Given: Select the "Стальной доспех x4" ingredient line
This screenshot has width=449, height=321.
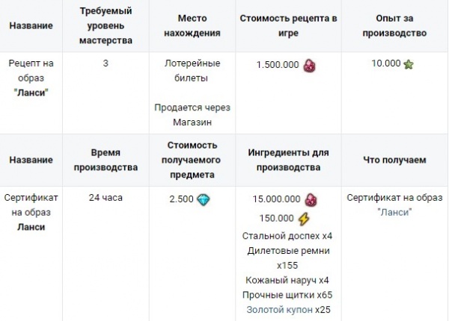Looking at the screenshot, I should [289, 237].
